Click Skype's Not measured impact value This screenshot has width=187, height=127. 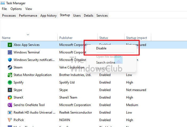(x=136, y=90)
